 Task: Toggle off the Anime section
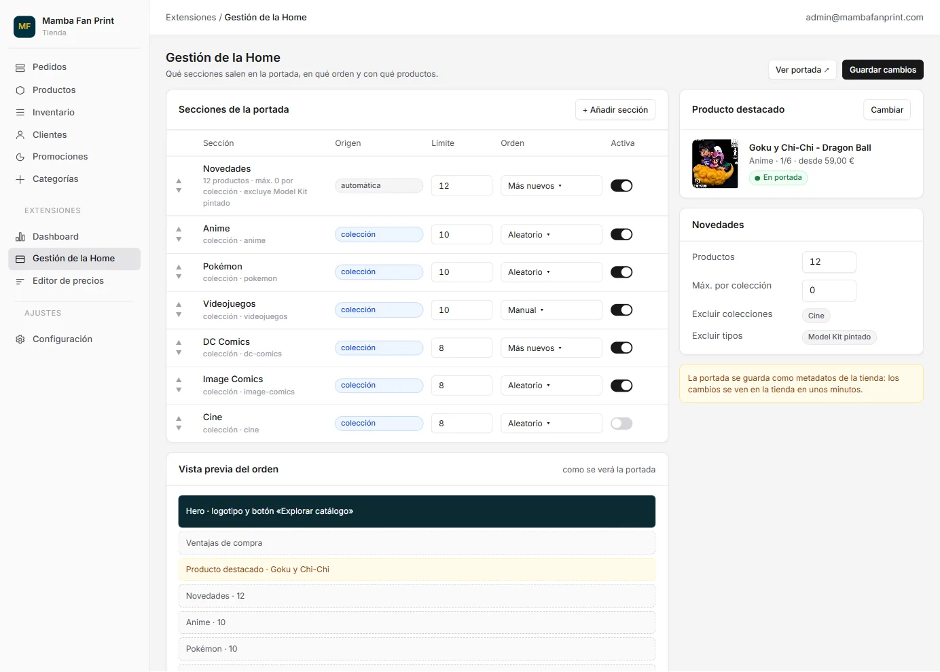click(621, 235)
